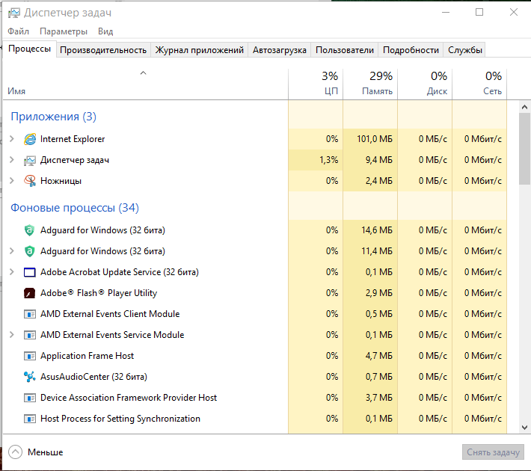Open the Автозагрузка tab
531x471 pixels.
[280, 50]
